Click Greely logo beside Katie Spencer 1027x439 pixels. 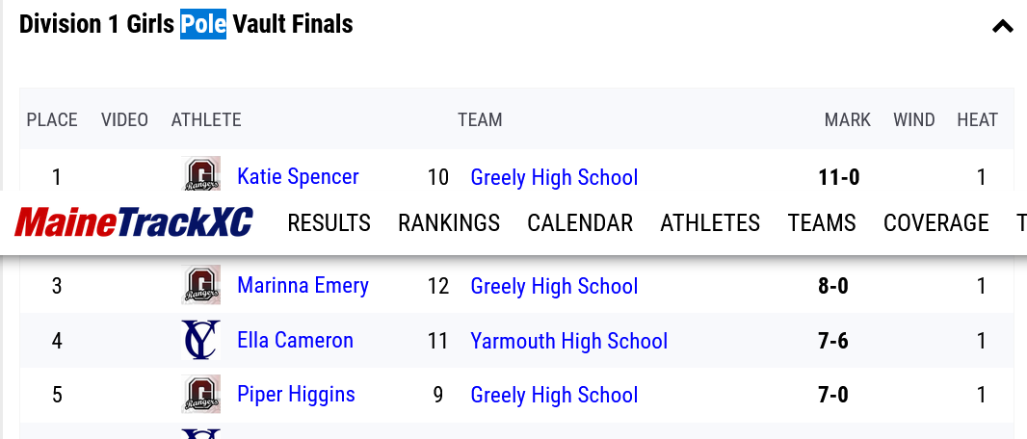click(201, 173)
